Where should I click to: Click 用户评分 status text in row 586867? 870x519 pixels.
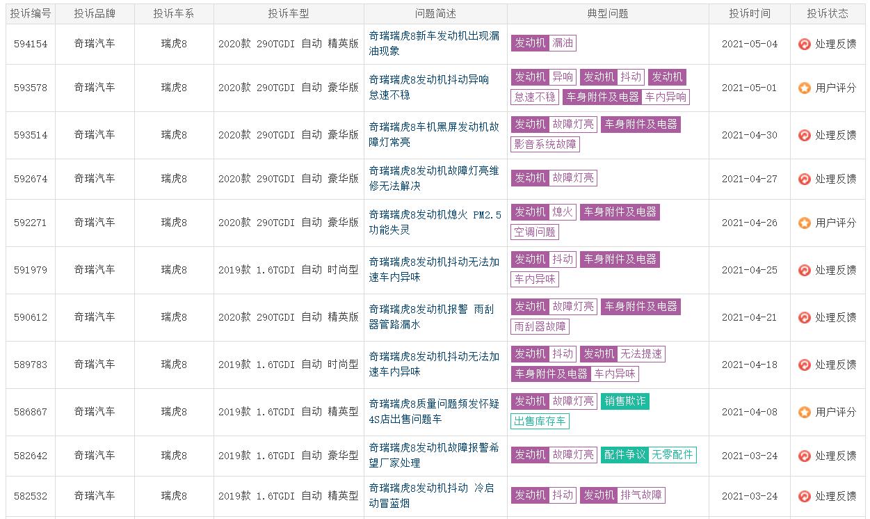836,412
